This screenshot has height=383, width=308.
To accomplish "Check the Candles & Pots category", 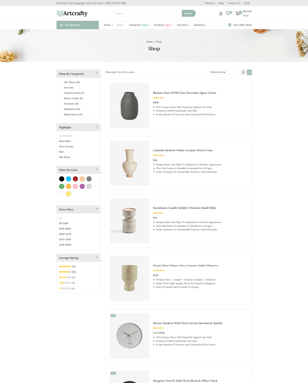I will [60, 93].
